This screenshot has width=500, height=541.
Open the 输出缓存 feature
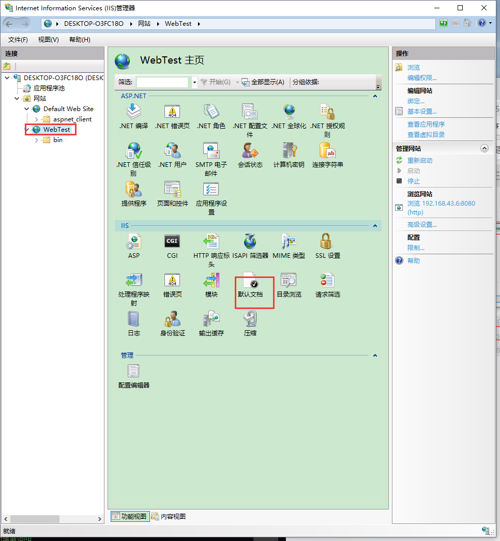click(211, 323)
